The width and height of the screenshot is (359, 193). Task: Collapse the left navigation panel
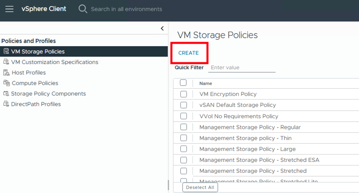point(162,28)
